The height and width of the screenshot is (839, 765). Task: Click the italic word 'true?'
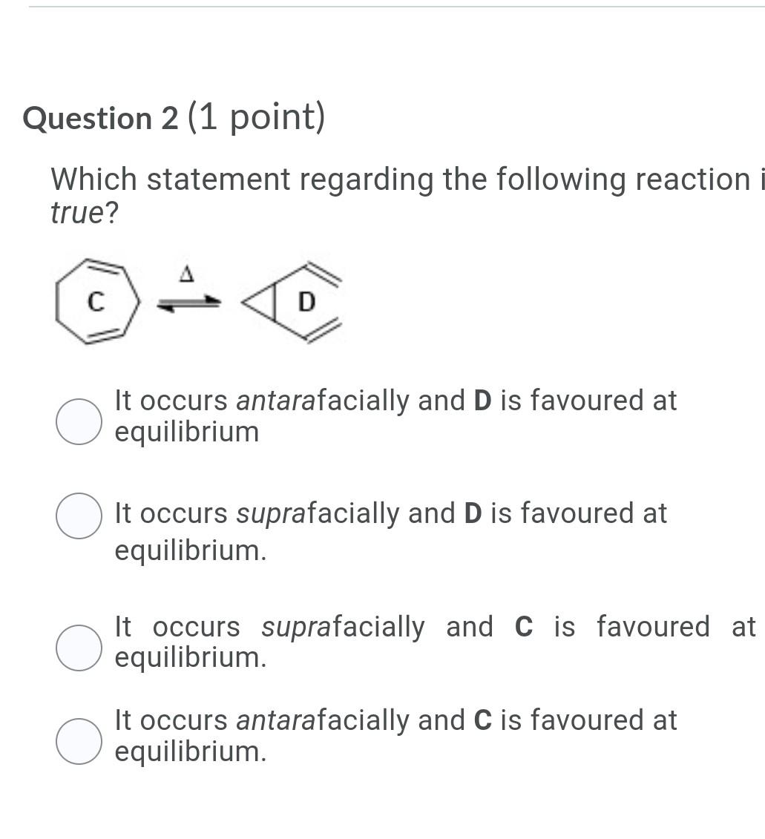pos(84,212)
